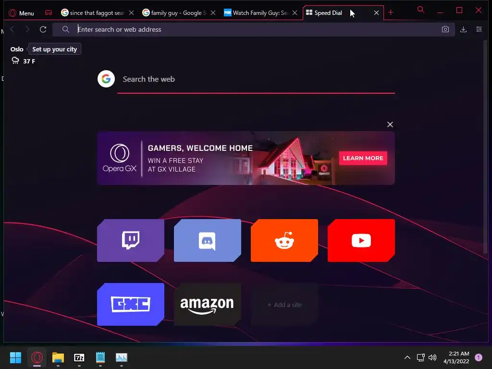Select the Google search engine logo

(106, 79)
